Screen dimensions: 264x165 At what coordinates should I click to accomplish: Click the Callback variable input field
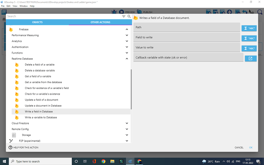point(188,57)
